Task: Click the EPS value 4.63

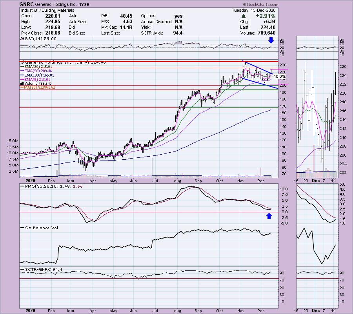Action: (127, 22)
